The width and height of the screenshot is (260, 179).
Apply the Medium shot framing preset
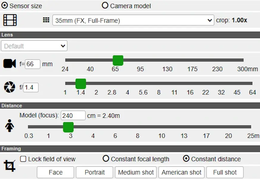[136, 172]
